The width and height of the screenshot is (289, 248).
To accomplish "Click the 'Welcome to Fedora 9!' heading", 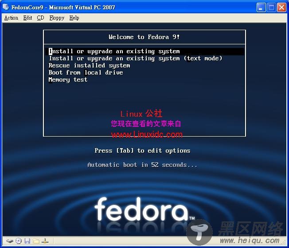I will [144, 37].
